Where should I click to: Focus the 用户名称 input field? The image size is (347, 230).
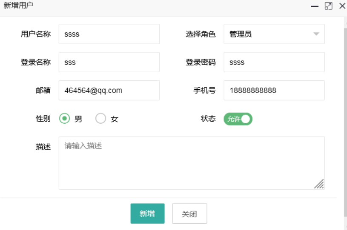click(x=109, y=34)
